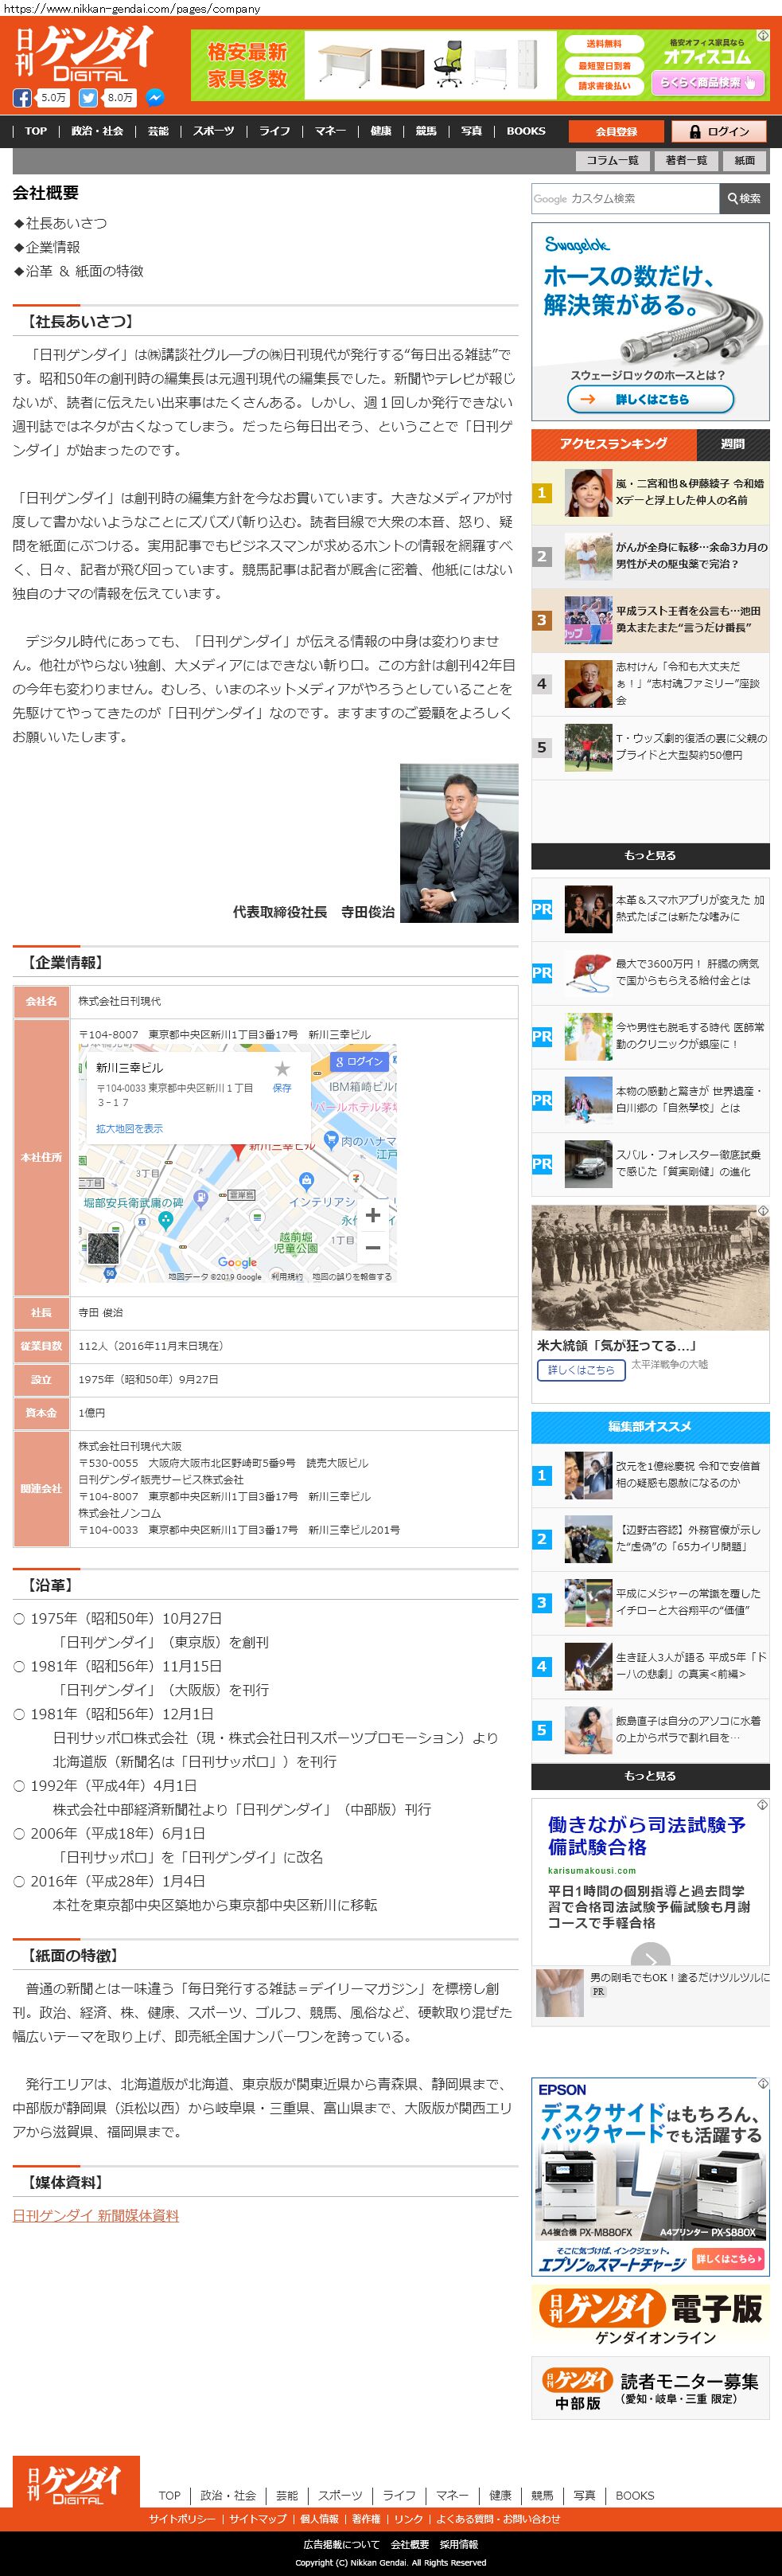Open 日刊ゲンダイ 新聞媒体資料 link

96,2215
